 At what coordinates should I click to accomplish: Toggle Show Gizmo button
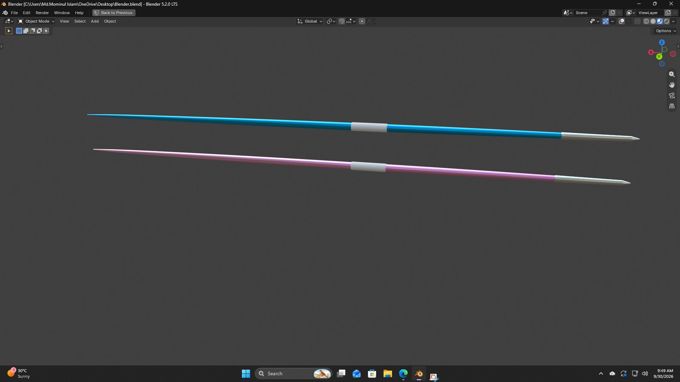tap(606, 21)
